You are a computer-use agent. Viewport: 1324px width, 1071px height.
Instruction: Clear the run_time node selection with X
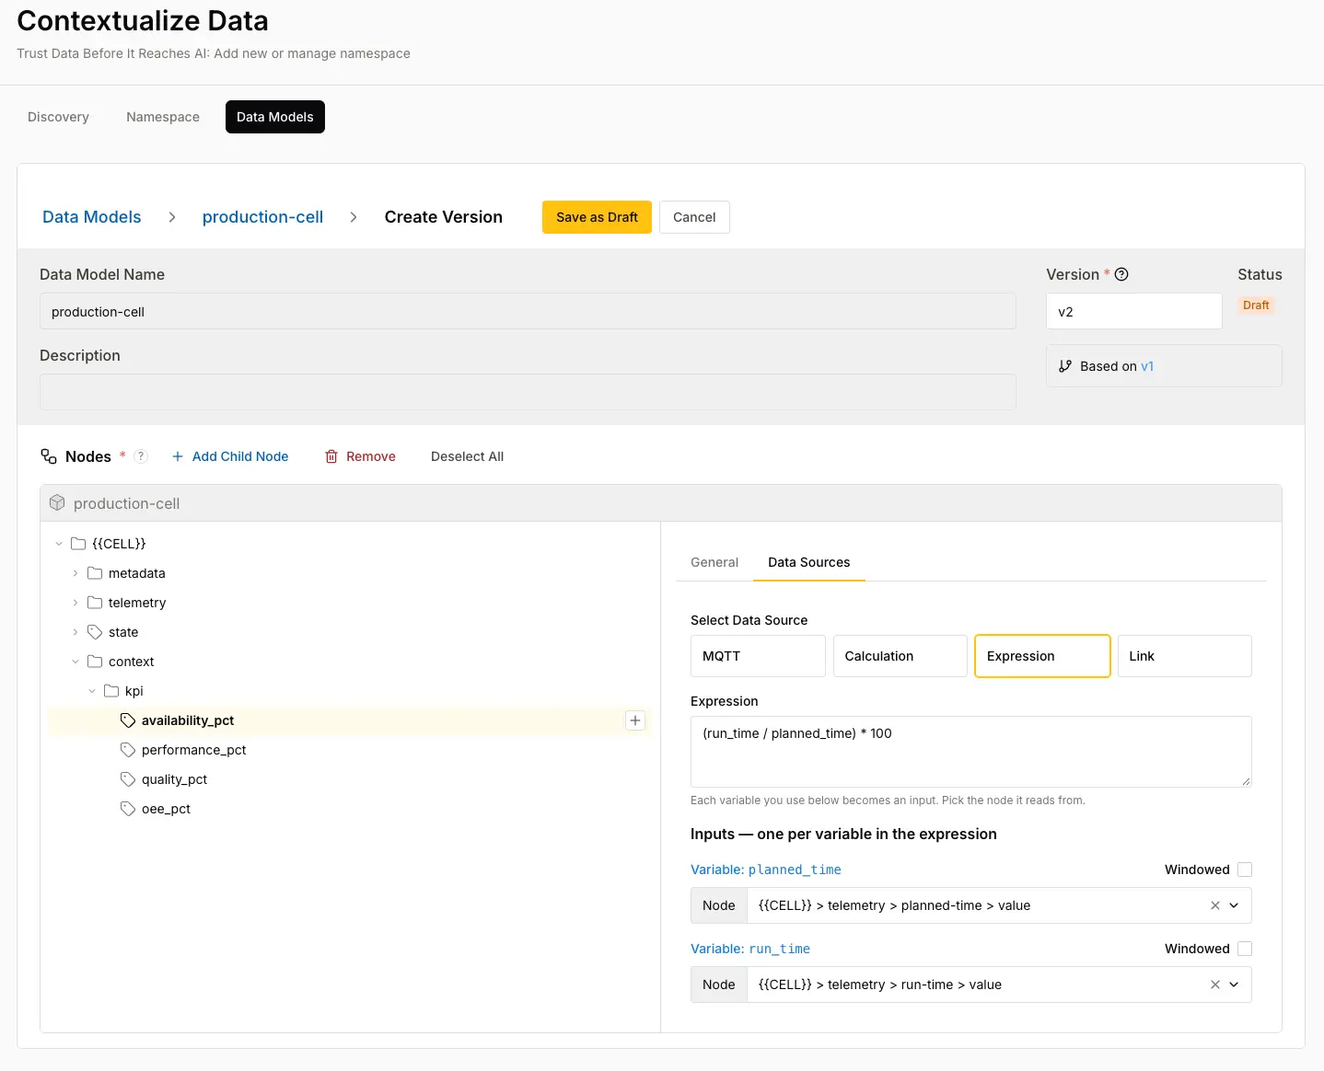click(1215, 985)
